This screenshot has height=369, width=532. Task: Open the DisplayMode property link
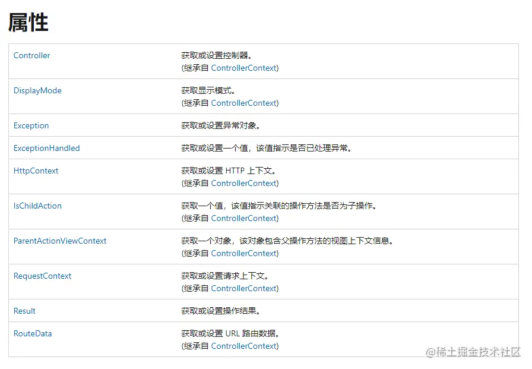click(37, 90)
